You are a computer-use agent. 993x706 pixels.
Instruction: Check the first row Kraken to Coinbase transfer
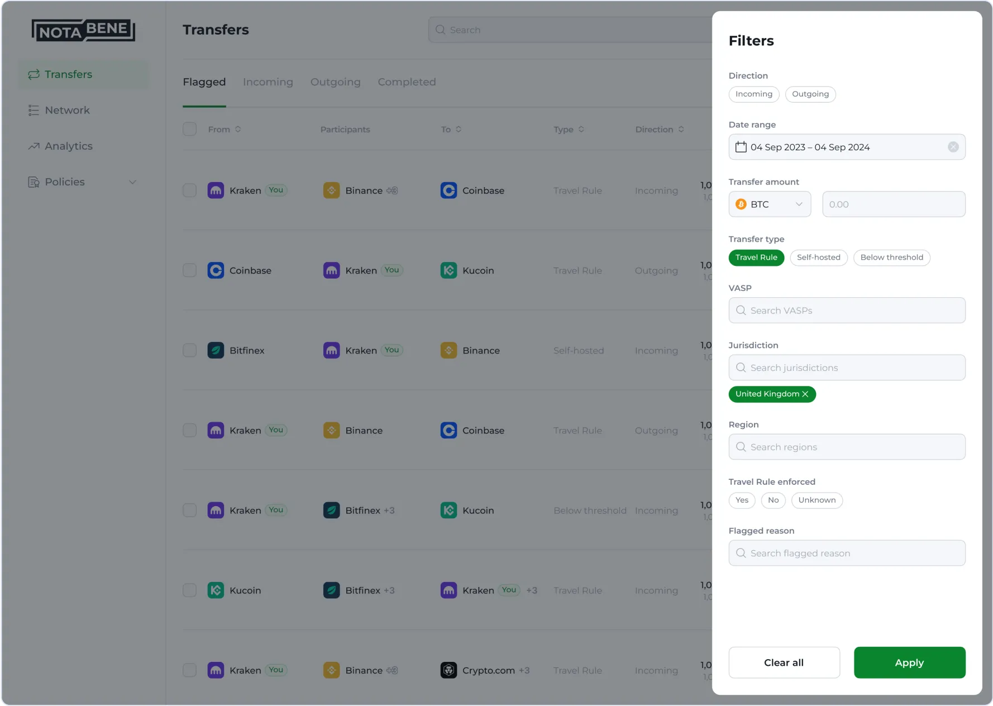coord(190,190)
